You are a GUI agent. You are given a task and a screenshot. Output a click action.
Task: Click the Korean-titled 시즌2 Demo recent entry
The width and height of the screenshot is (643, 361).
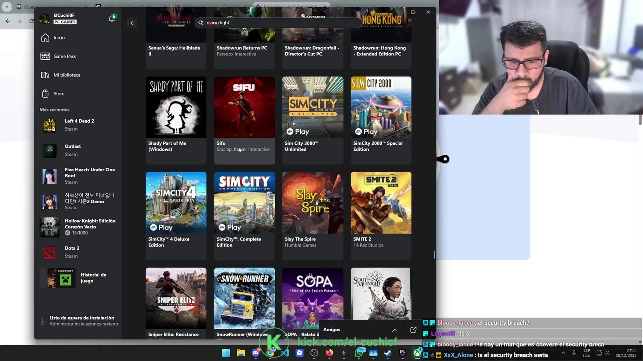[78, 201]
